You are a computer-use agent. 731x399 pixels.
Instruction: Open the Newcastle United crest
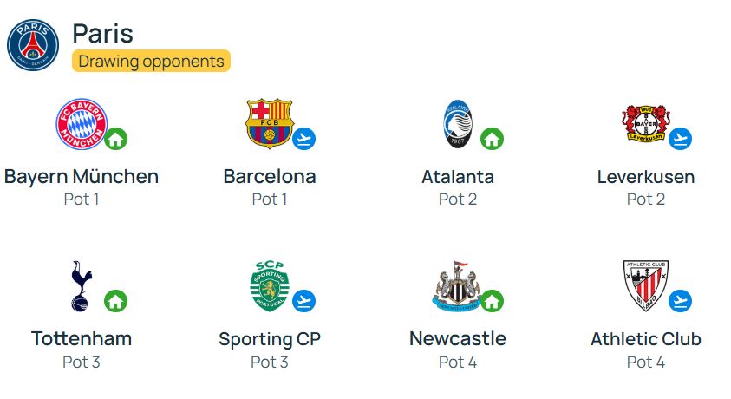point(457,286)
